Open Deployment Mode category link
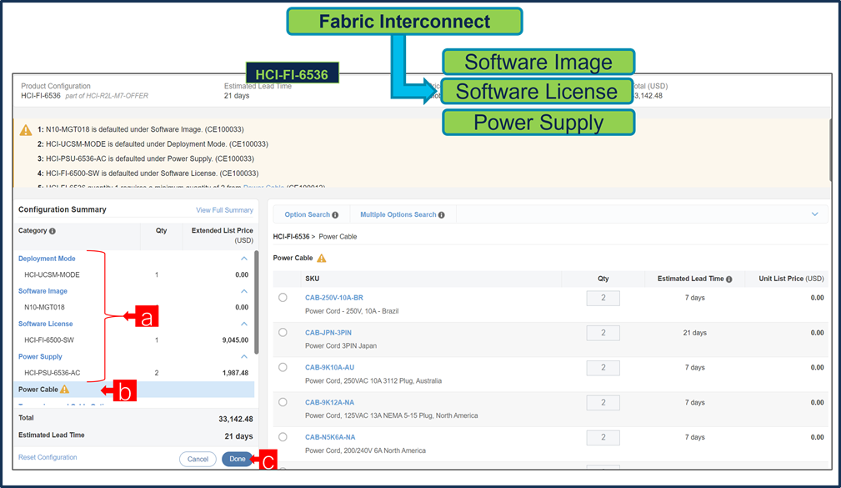 pos(47,259)
